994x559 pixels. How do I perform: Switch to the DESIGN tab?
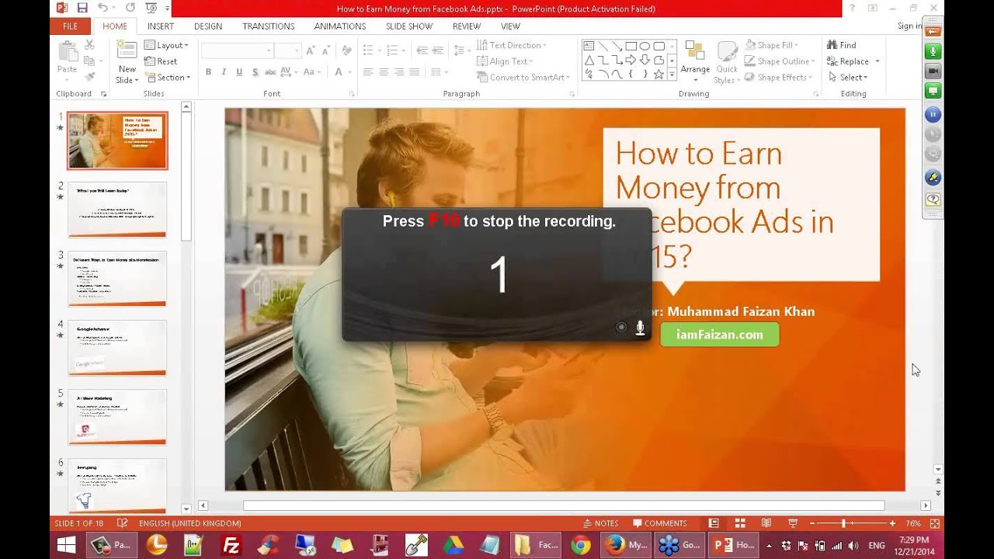(x=208, y=26)
